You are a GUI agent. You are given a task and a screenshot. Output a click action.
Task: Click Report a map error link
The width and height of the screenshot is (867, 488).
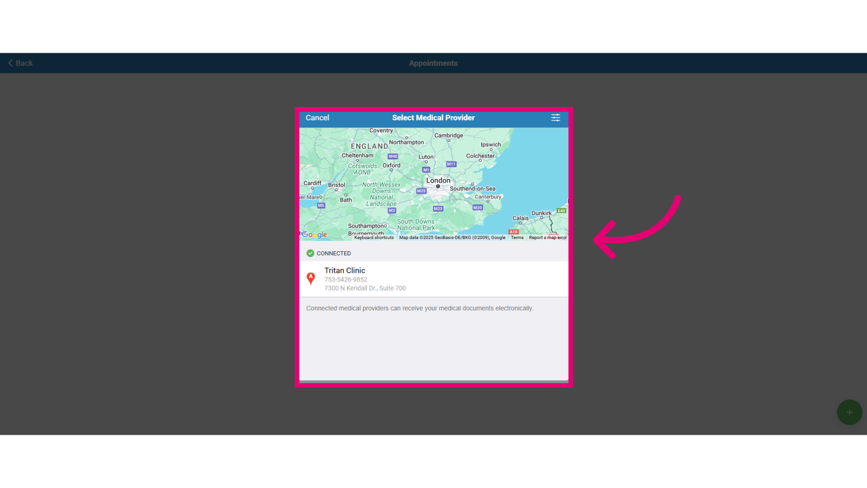[548, 238]
